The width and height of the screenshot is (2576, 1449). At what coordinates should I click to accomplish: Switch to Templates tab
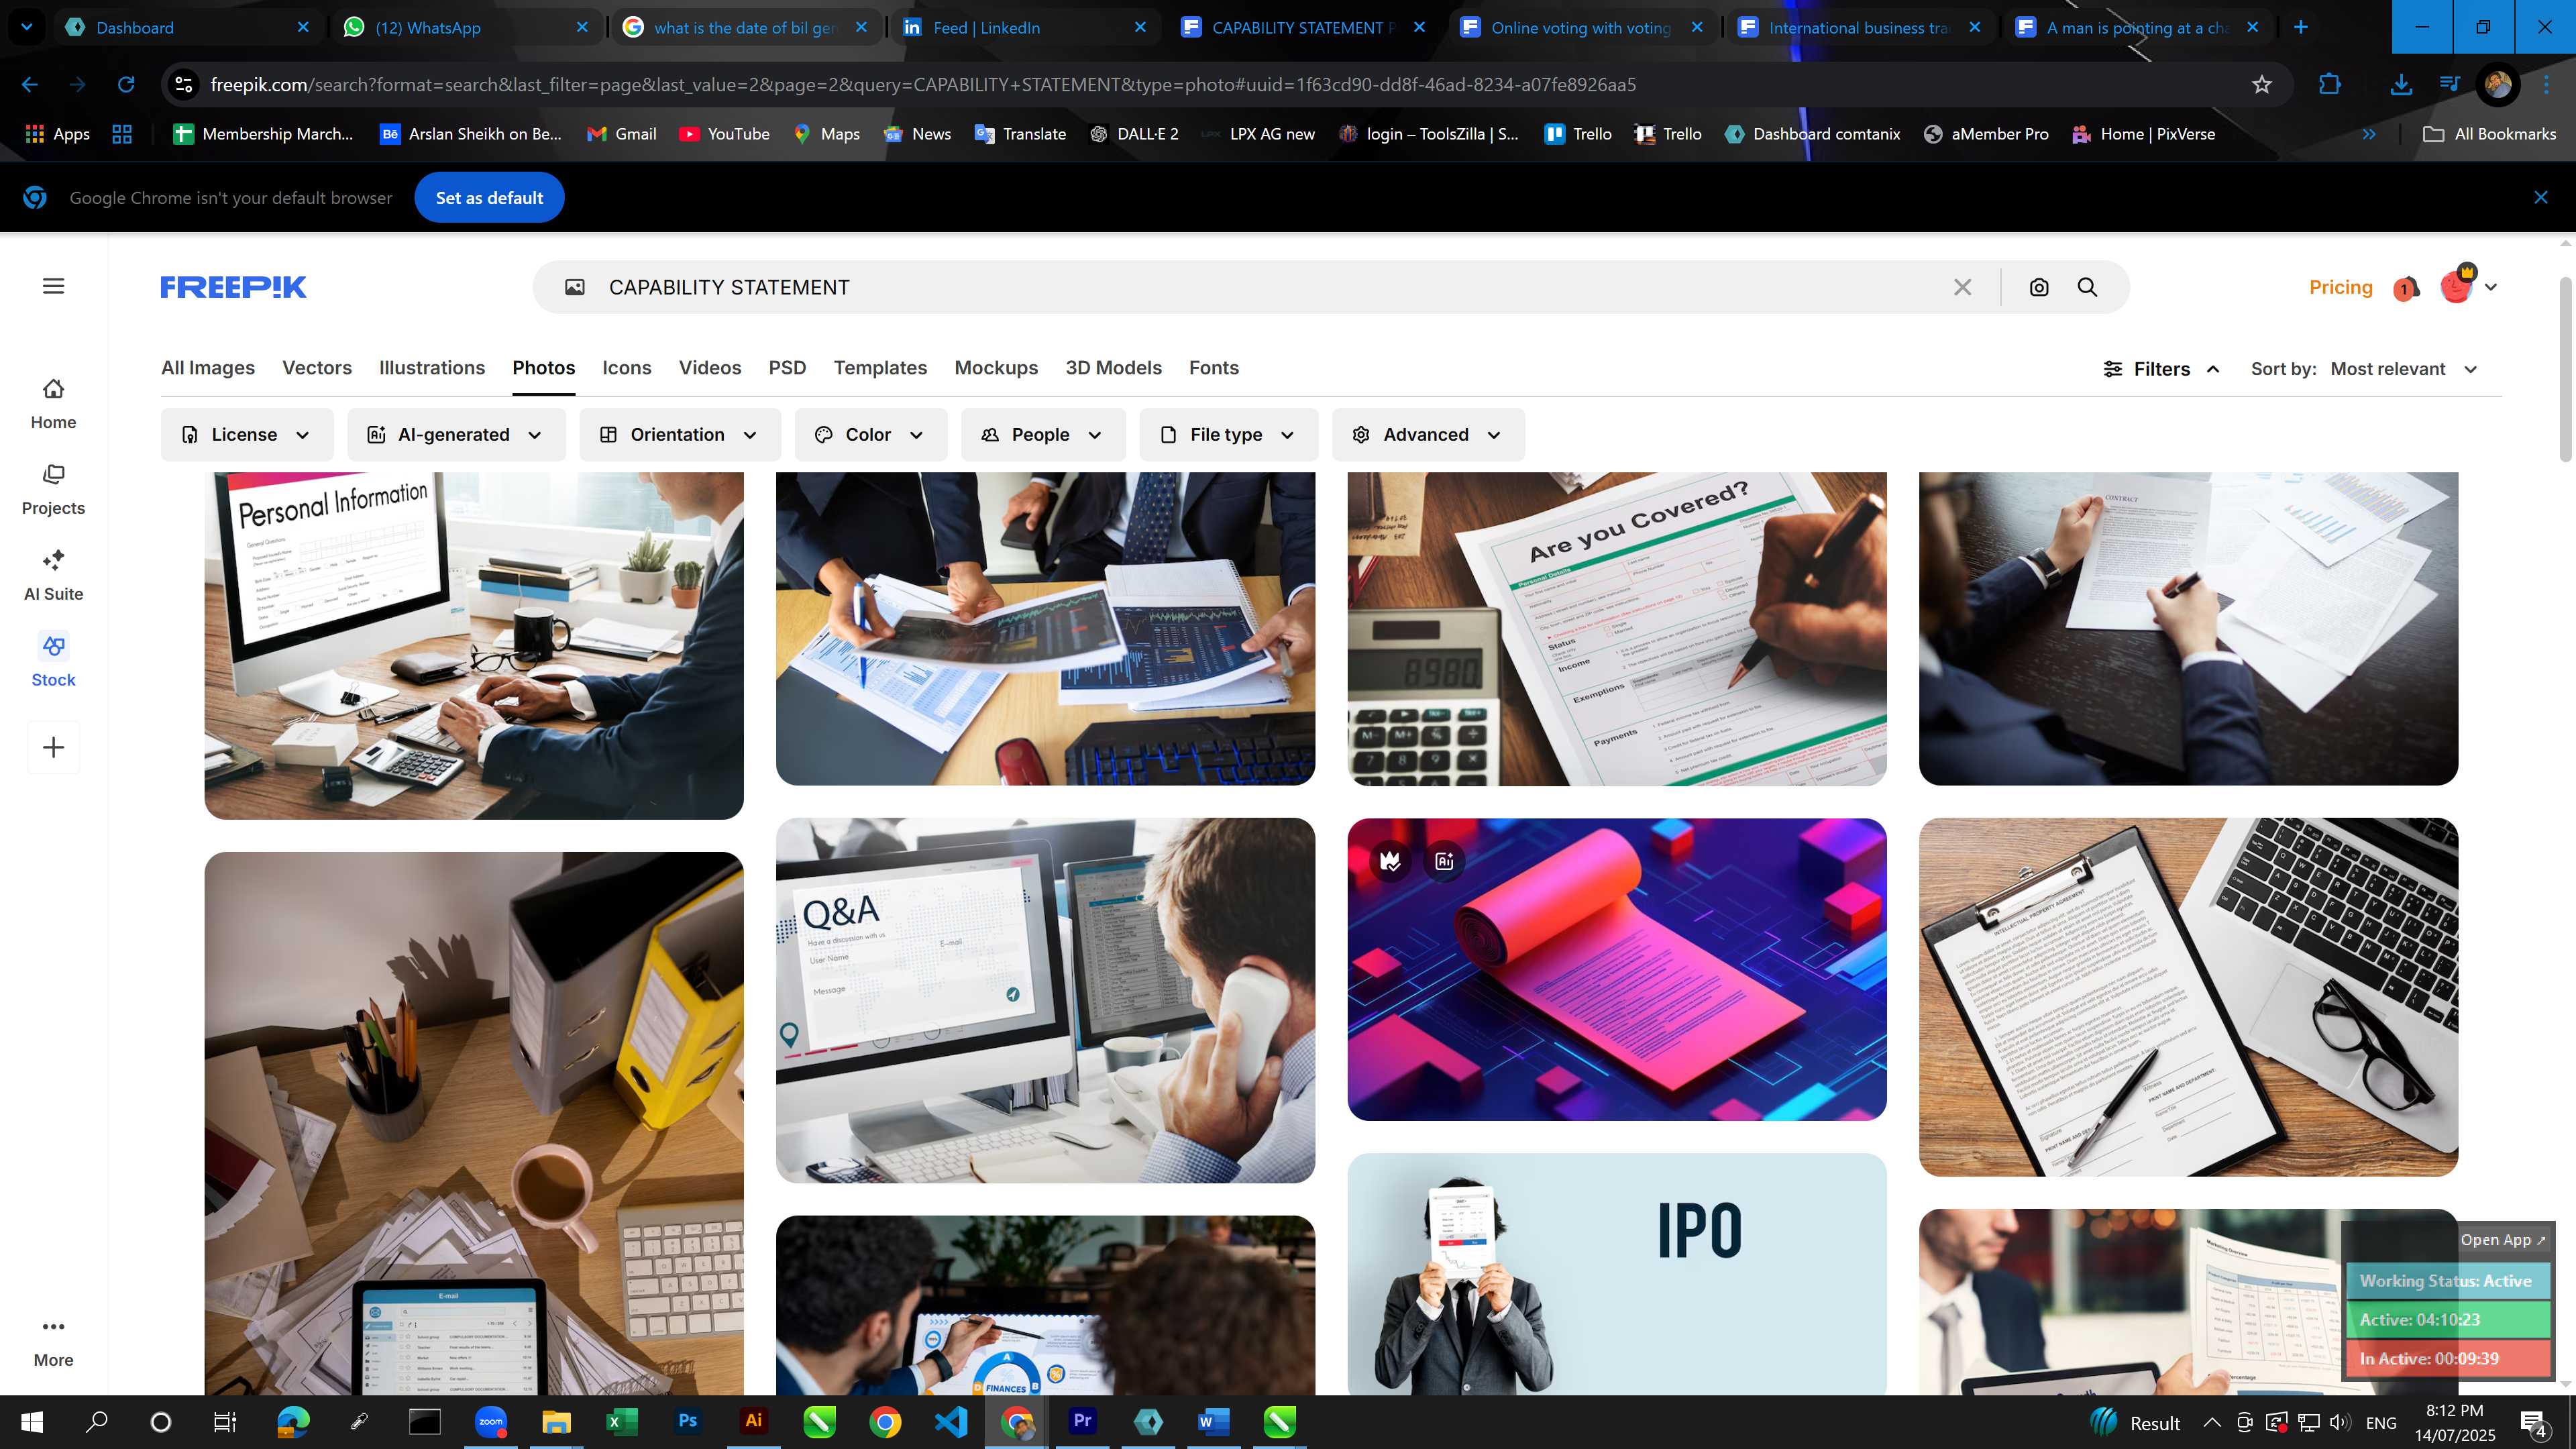point(880,368)
